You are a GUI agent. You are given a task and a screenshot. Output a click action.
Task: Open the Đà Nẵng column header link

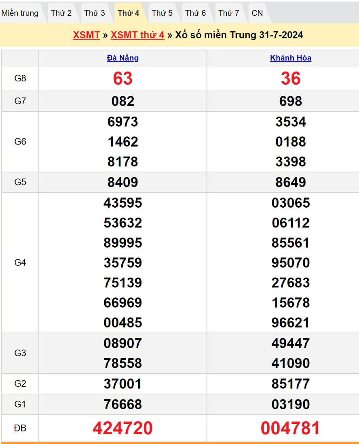[123, 58]
